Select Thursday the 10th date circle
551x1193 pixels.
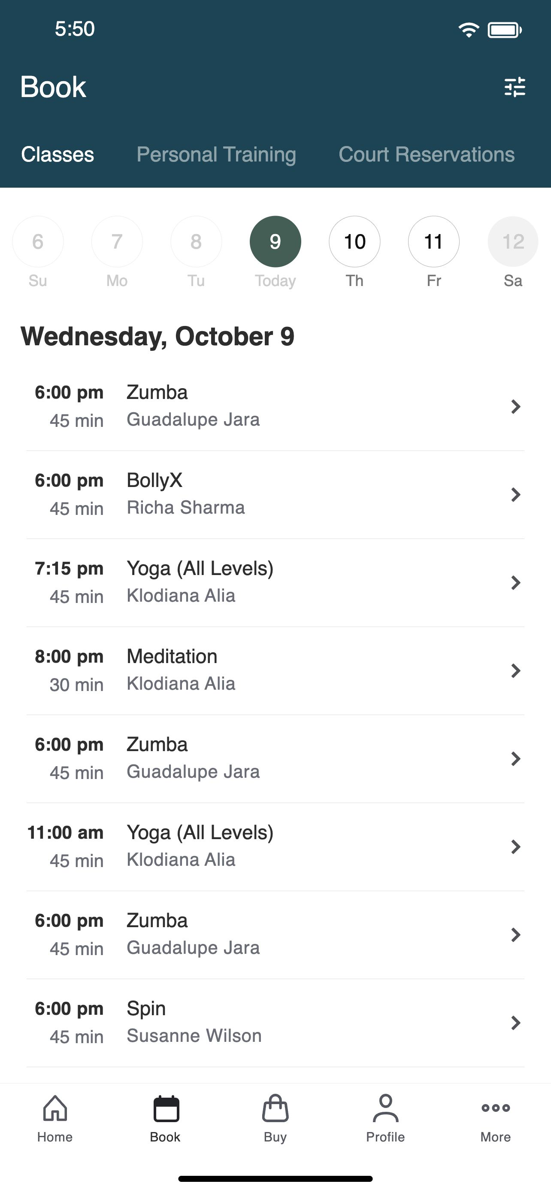pos(354,241)
